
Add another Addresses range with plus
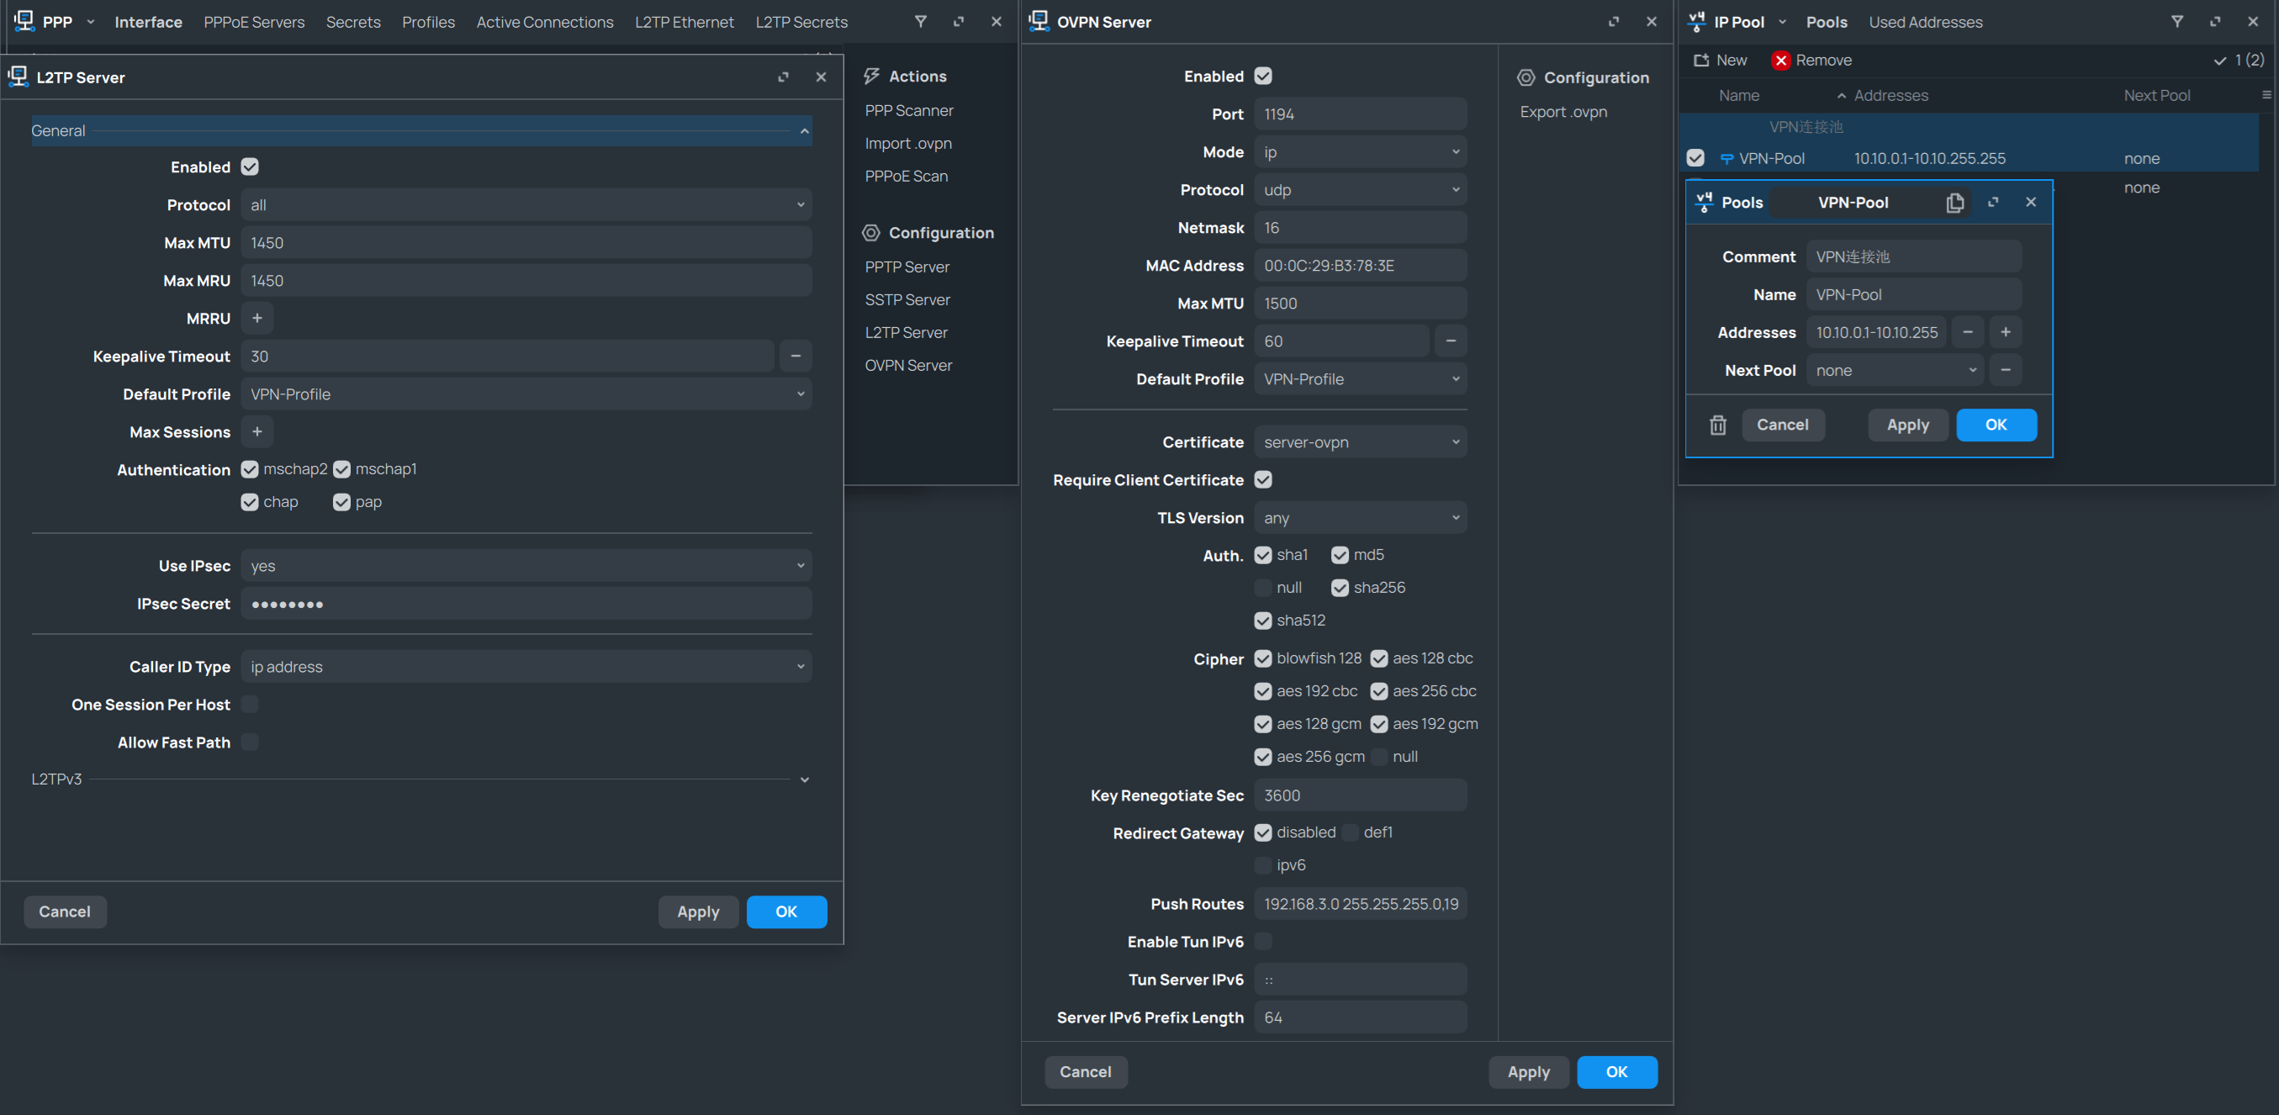tap(2005, 332)
